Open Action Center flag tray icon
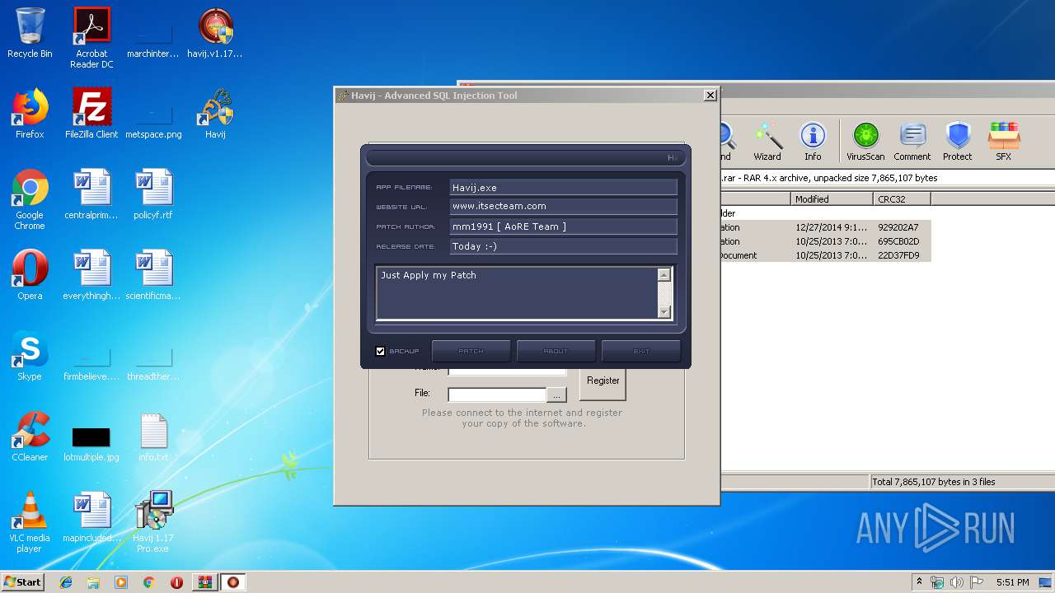 point(975,582)
